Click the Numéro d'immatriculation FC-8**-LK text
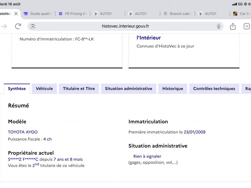This screenshot has width=251, height=188. click(57, 39)
